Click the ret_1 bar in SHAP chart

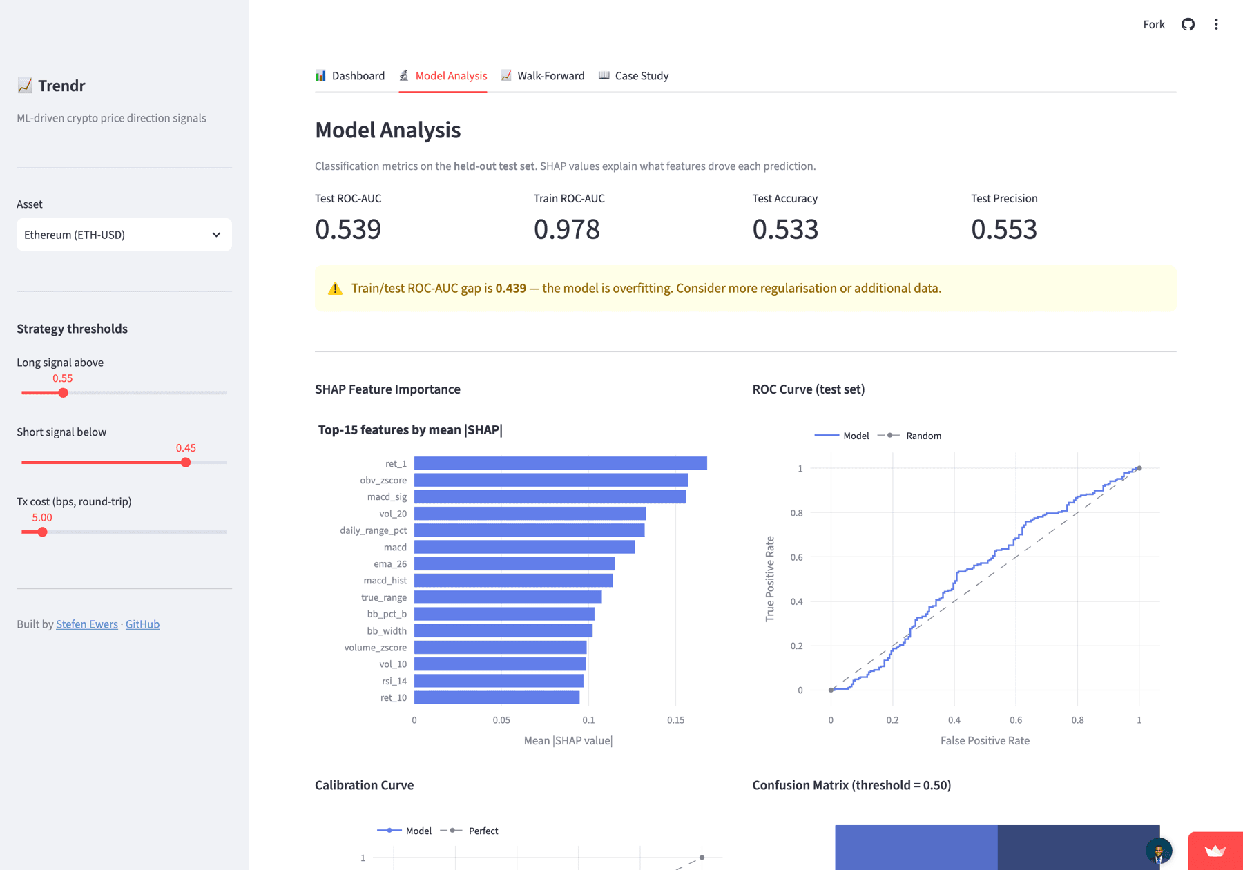561,463
